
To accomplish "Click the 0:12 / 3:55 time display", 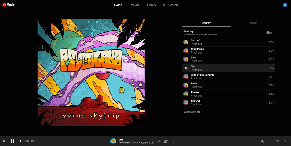I will 30,141.
